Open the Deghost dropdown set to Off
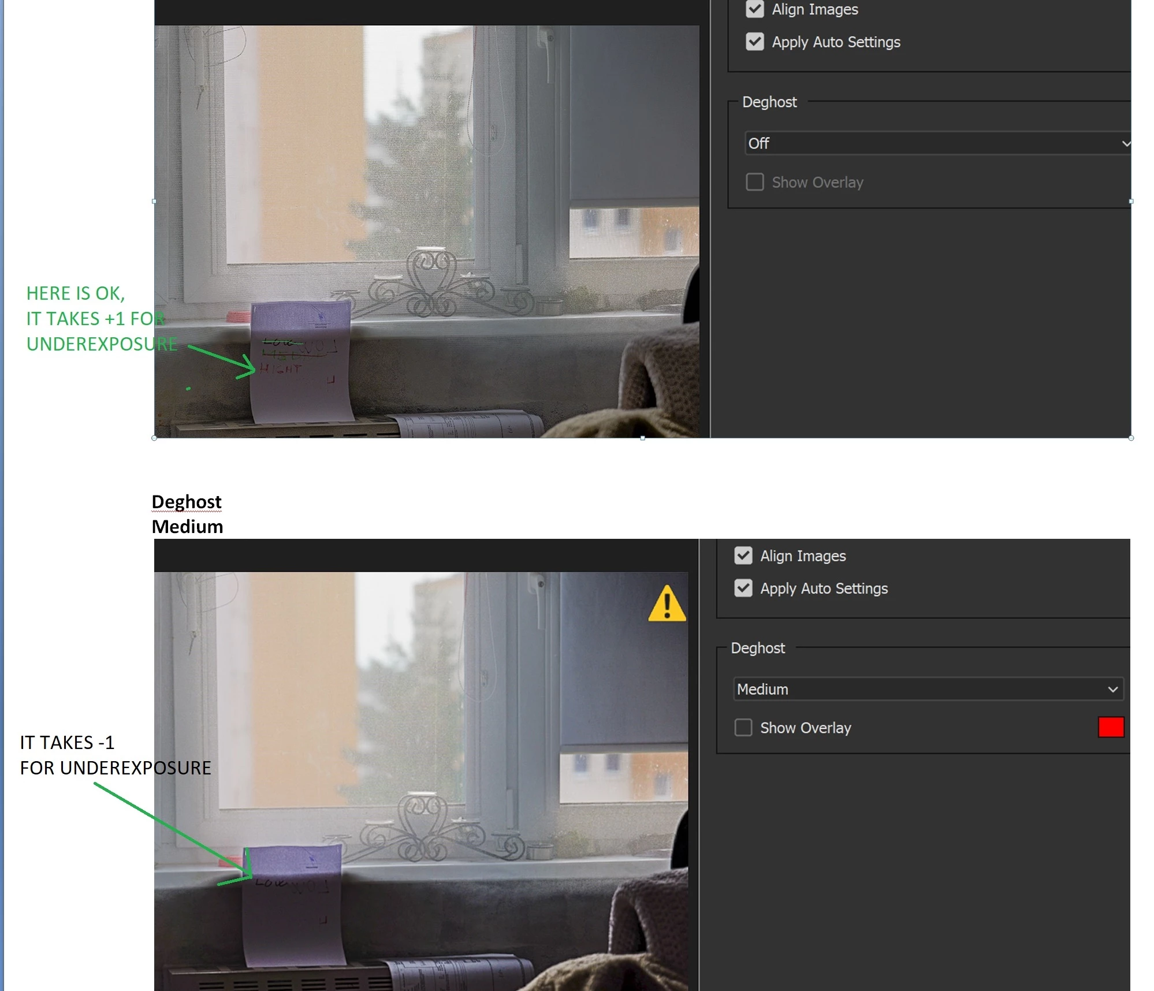This screenshot has width=1154, height=991. (x=937, y=143)
